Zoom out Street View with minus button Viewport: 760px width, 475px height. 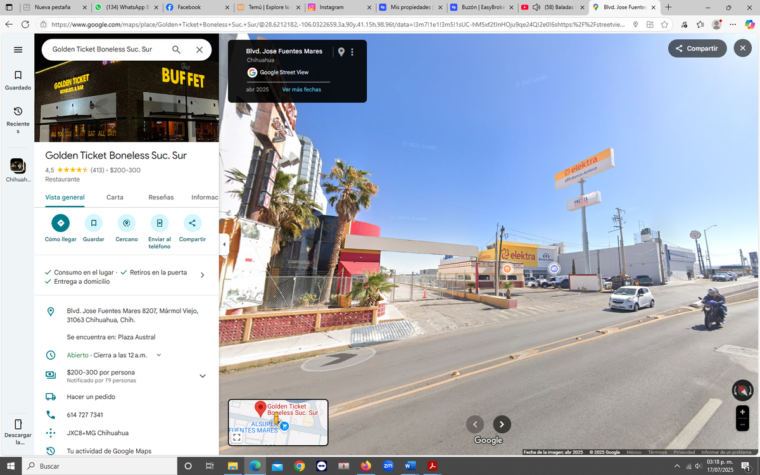tap(742, 426)
